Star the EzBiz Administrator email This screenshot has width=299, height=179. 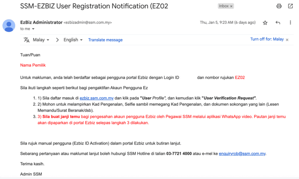(265, 22)
